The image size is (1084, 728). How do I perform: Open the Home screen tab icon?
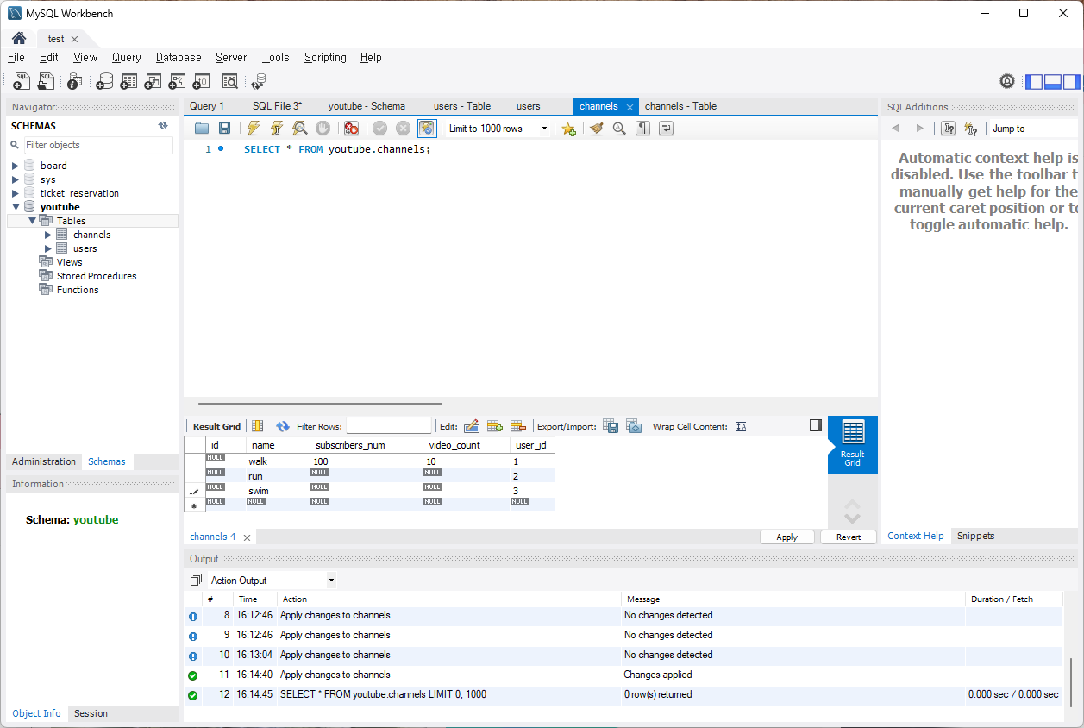18,39
